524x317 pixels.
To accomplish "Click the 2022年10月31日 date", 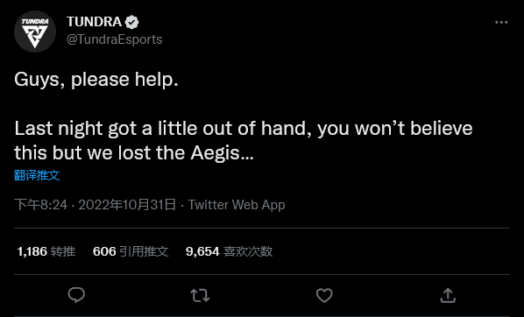I will [x=127, y=204].
